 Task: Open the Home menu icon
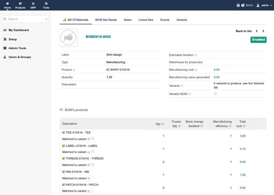coord(7,3)
